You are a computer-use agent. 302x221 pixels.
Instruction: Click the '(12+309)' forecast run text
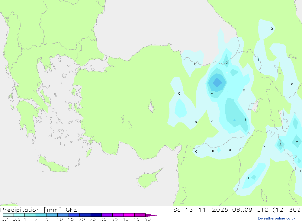pos(287,210)
